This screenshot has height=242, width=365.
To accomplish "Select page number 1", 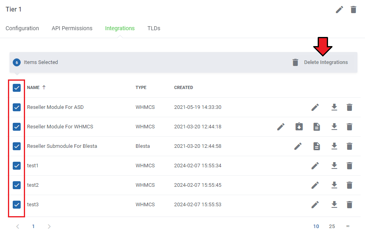I will point(33,227).
